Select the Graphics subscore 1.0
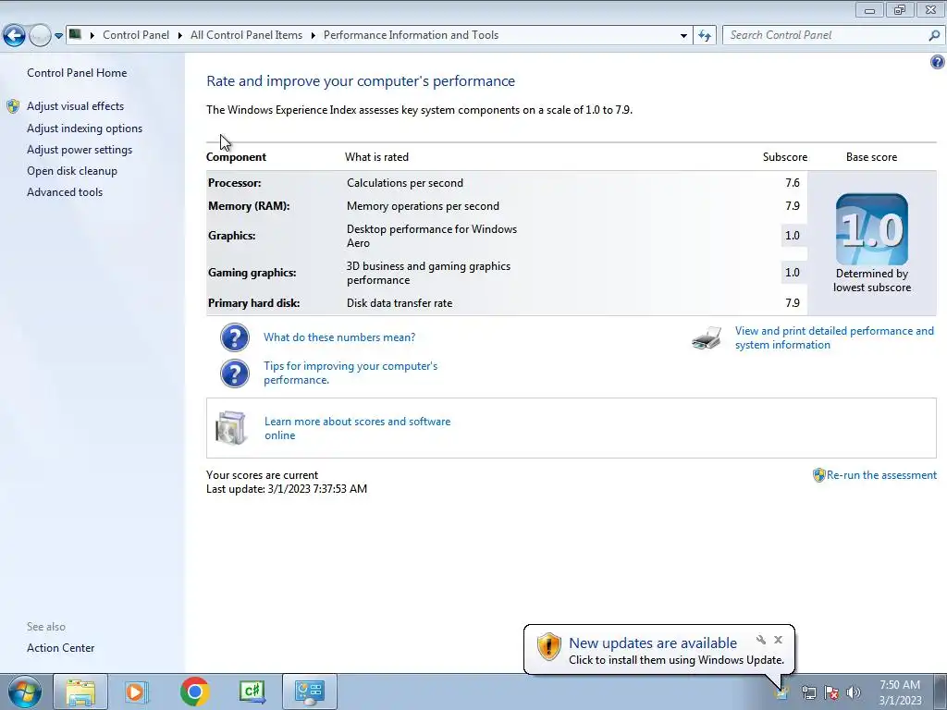Image resolution: width=947 pixels, height=710 pixels. coord(793,236)
